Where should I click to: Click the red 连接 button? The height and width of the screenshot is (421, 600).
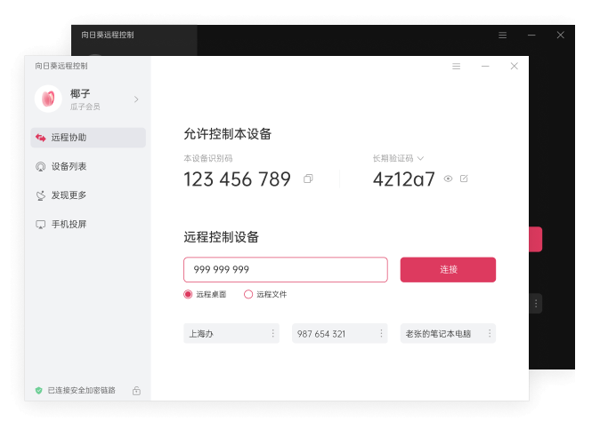coord(448,269)
